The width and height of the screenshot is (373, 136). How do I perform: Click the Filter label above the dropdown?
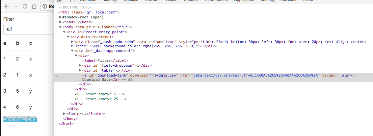tap(9, 19)
